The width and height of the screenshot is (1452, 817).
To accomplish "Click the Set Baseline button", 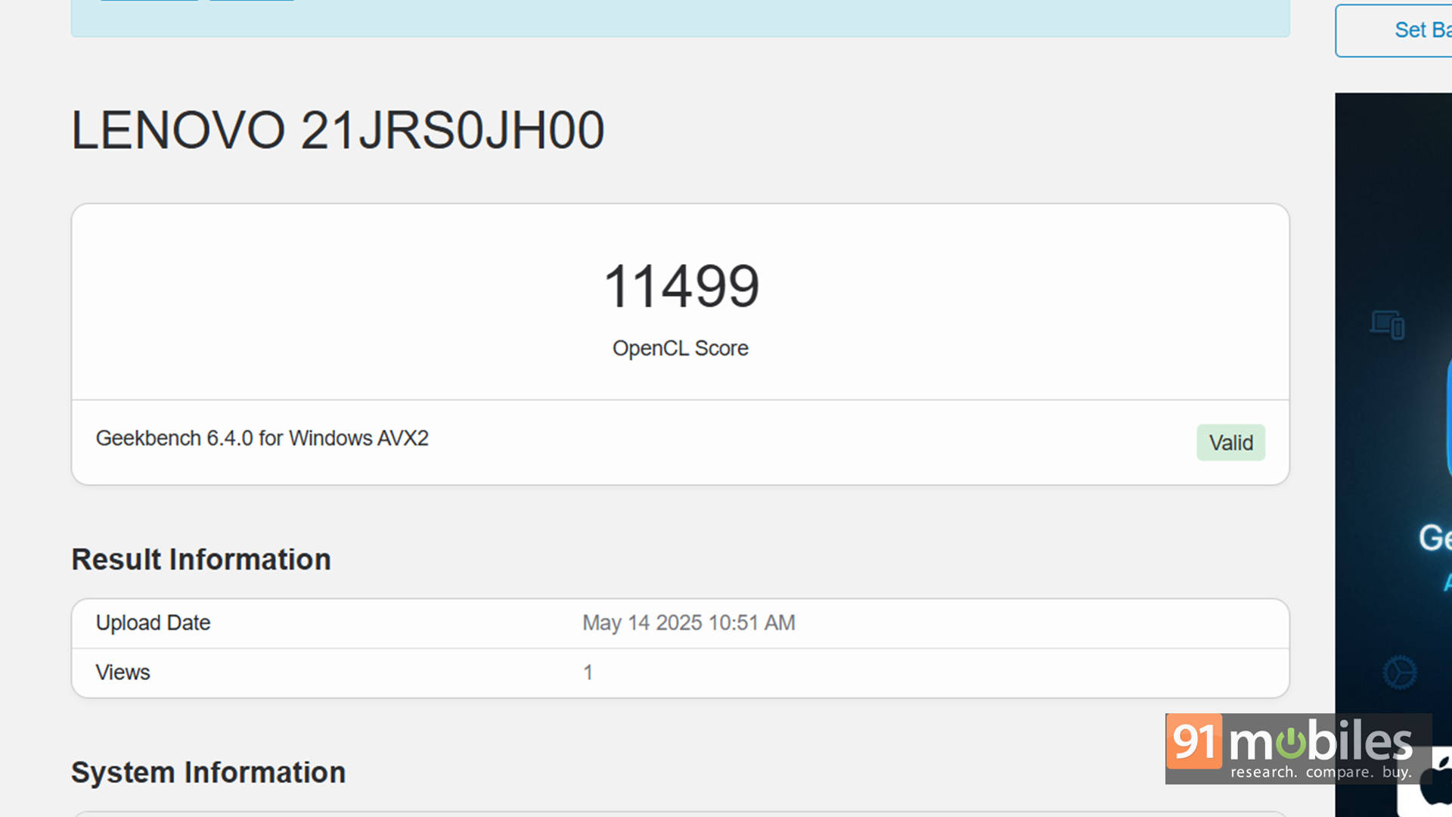I will click(x=1394, y=30).
